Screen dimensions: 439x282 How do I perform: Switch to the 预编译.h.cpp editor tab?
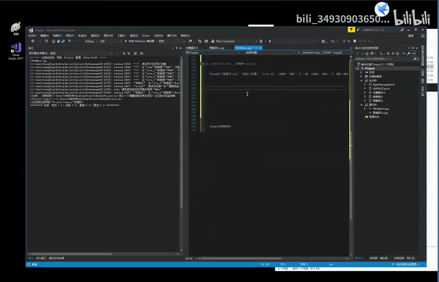pyautogui.click(x=217, y=48)
